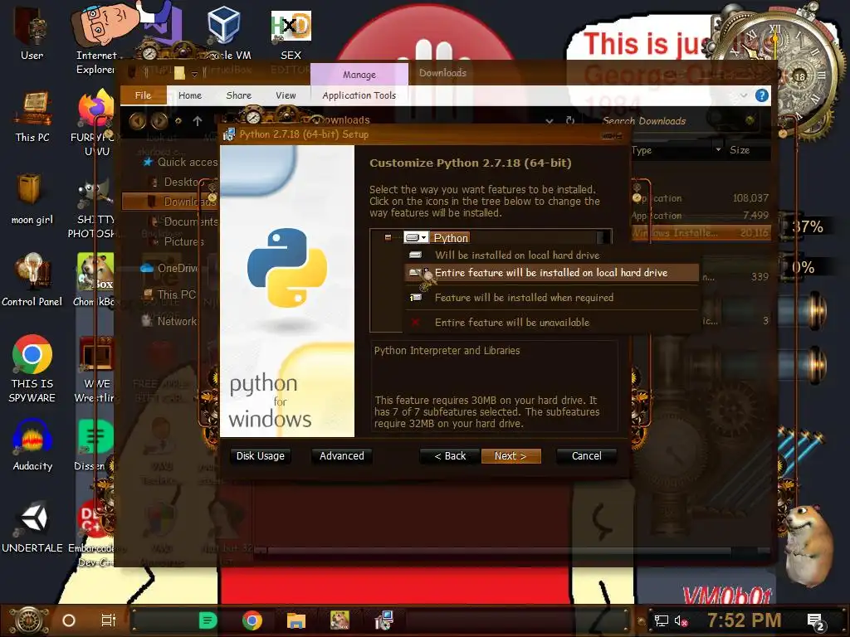This screenshot has width=850, height=637.
Task: Select Quick access in navigation pane
Action: (x=179, y=162)
